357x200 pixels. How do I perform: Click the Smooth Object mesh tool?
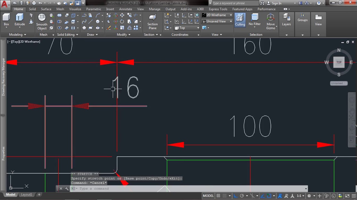(x=42, y=21)
